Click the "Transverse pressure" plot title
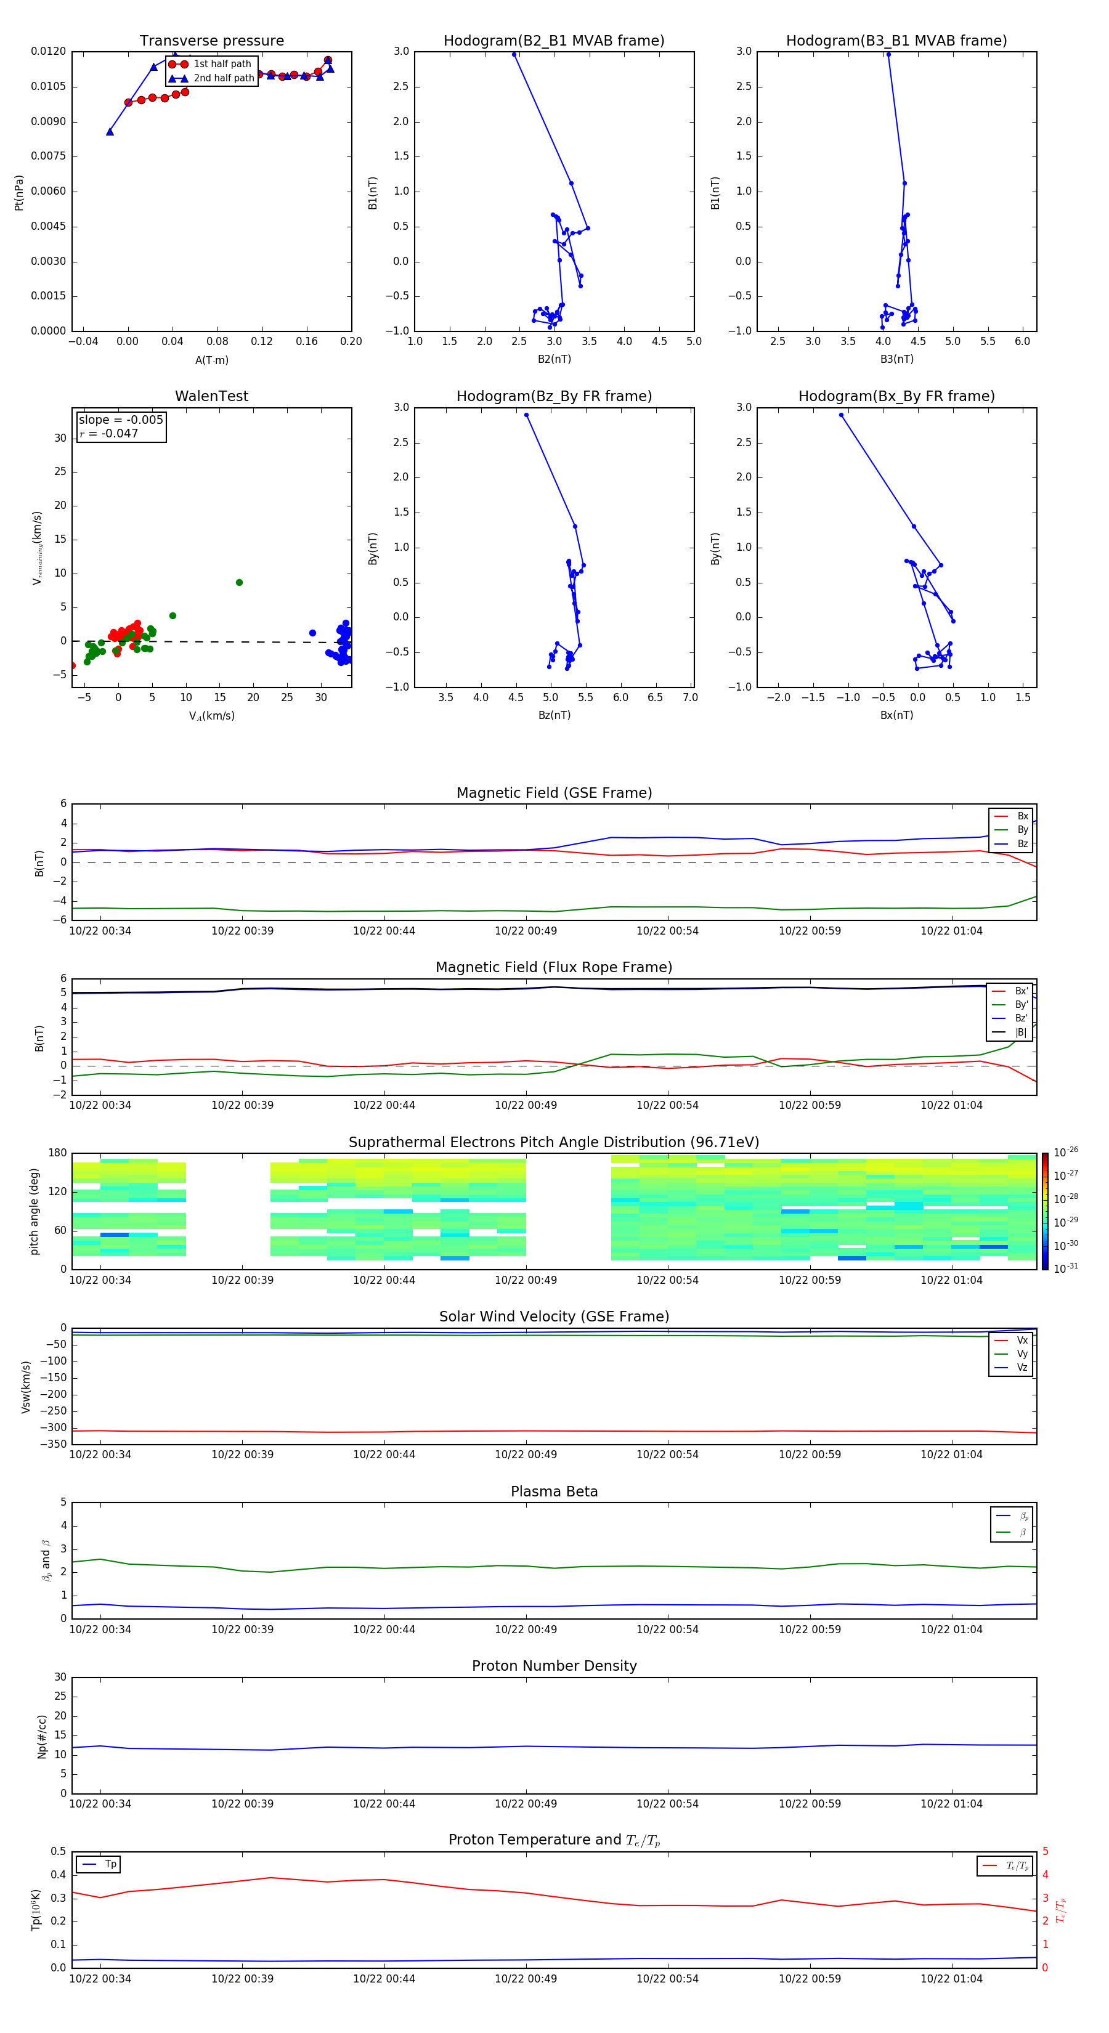Screen dimensions: 1109x2033 click(211, 41)
